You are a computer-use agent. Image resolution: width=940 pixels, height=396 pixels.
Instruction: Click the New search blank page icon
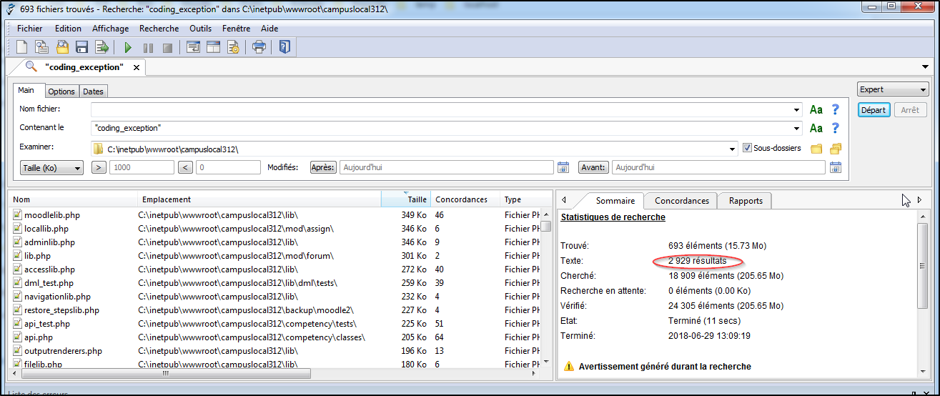point(22,48)
